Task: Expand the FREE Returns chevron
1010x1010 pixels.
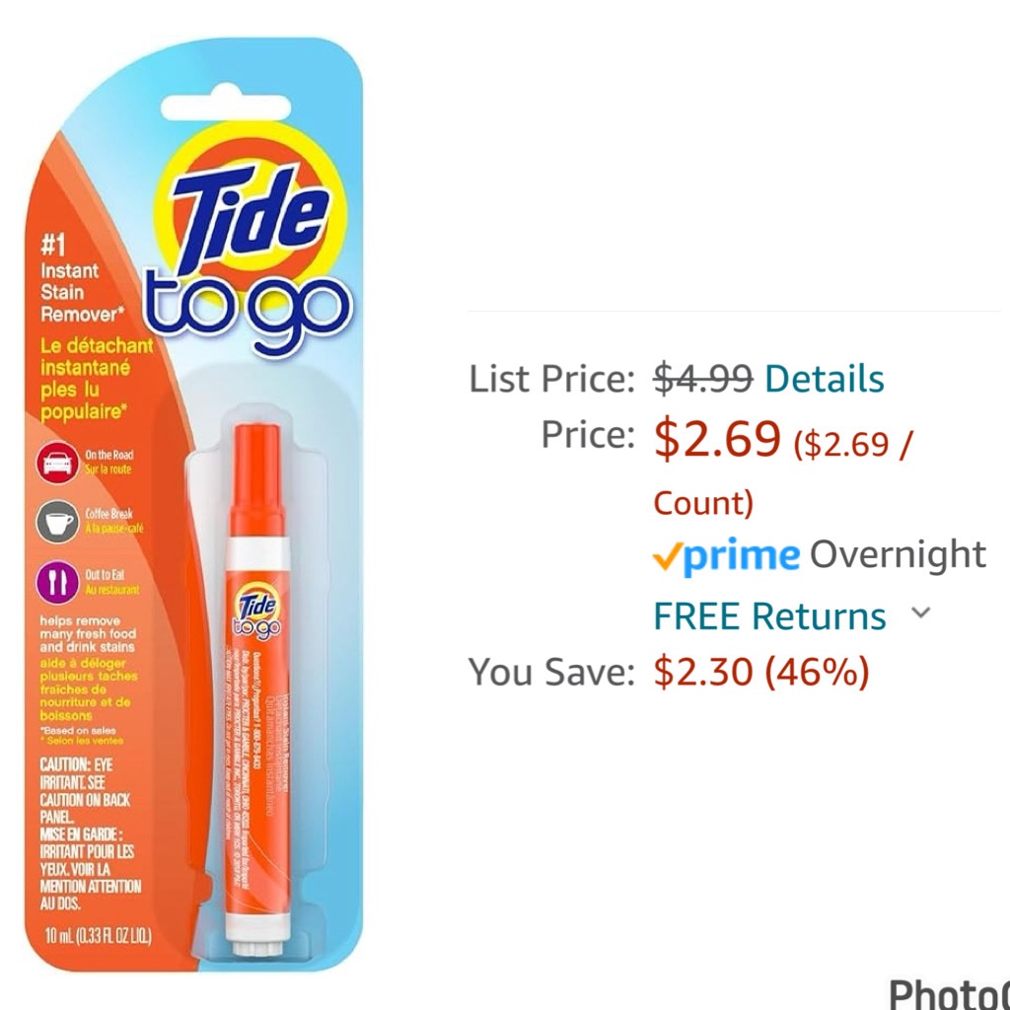Action: click(921, 613)
